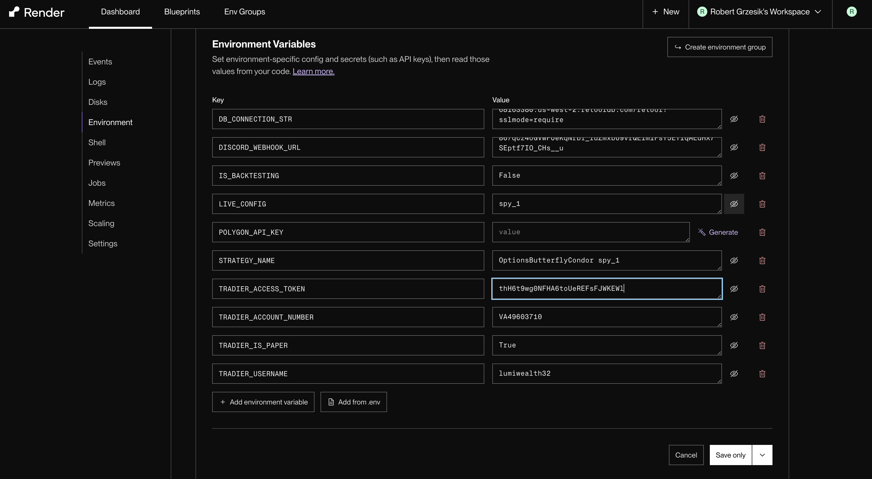
Task: Remove the STRATEGY_NAME variable via trash icon
Action: pyautogui.click(x=762, y=261)
